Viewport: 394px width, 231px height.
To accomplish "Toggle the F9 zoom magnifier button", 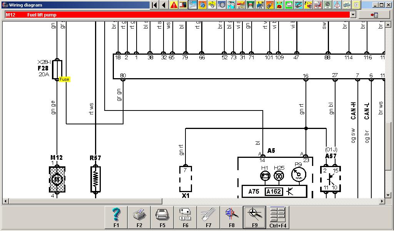I will point(254,218).
